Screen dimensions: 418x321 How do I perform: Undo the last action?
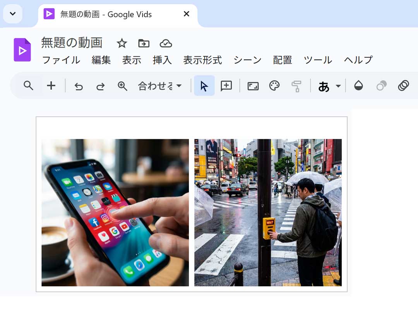click(79, 86)
